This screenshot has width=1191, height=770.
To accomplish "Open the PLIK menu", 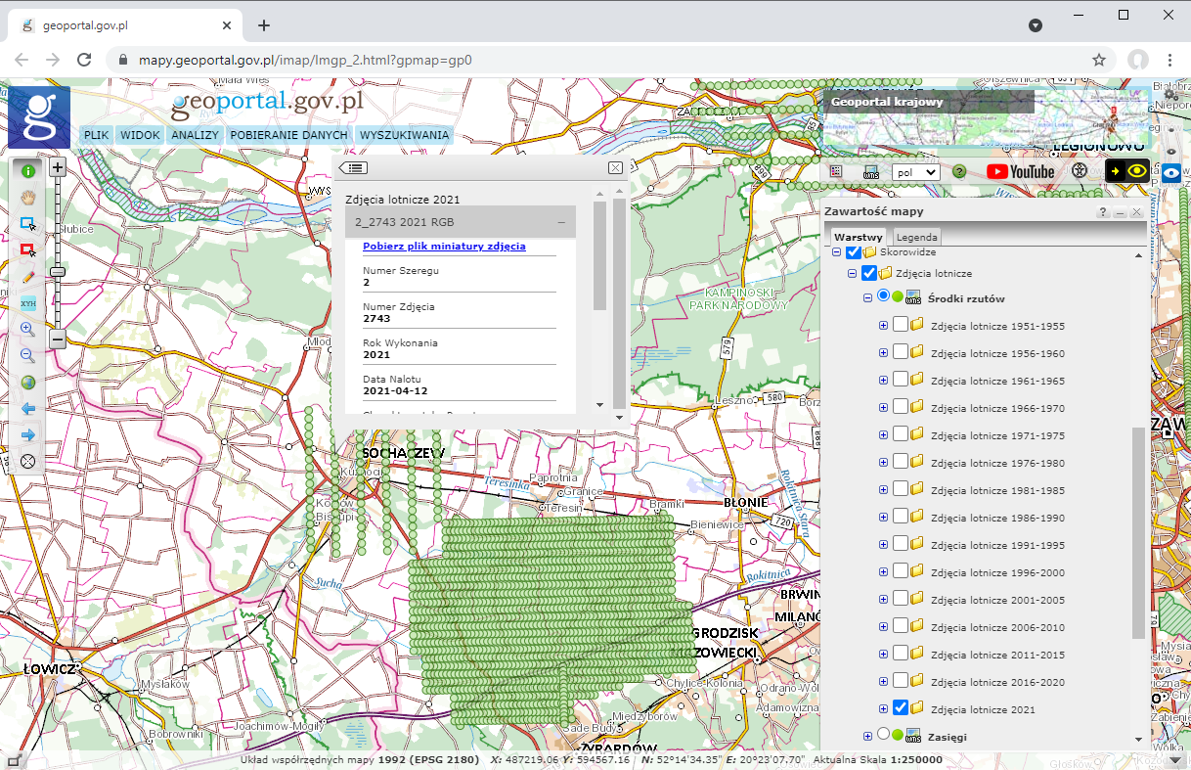I will (x=96, y=135).
